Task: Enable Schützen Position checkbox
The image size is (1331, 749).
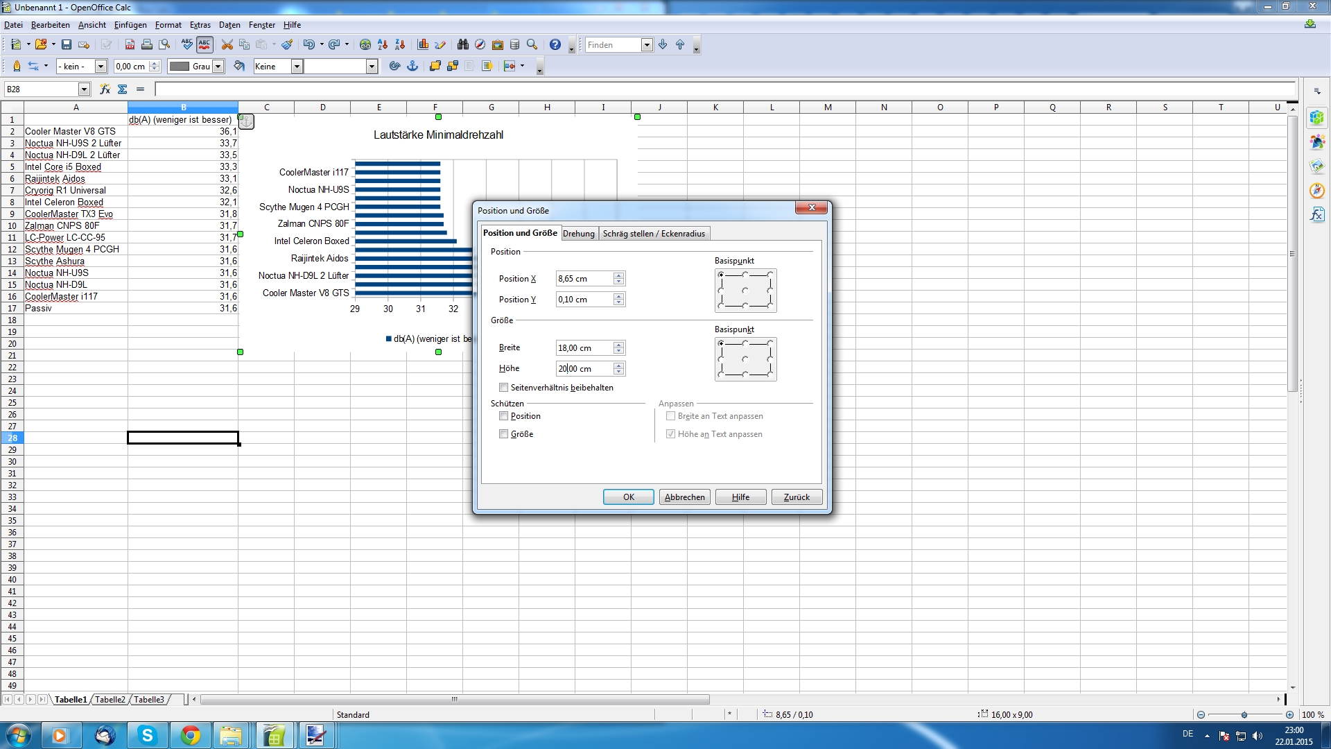Action: (504, 416)
